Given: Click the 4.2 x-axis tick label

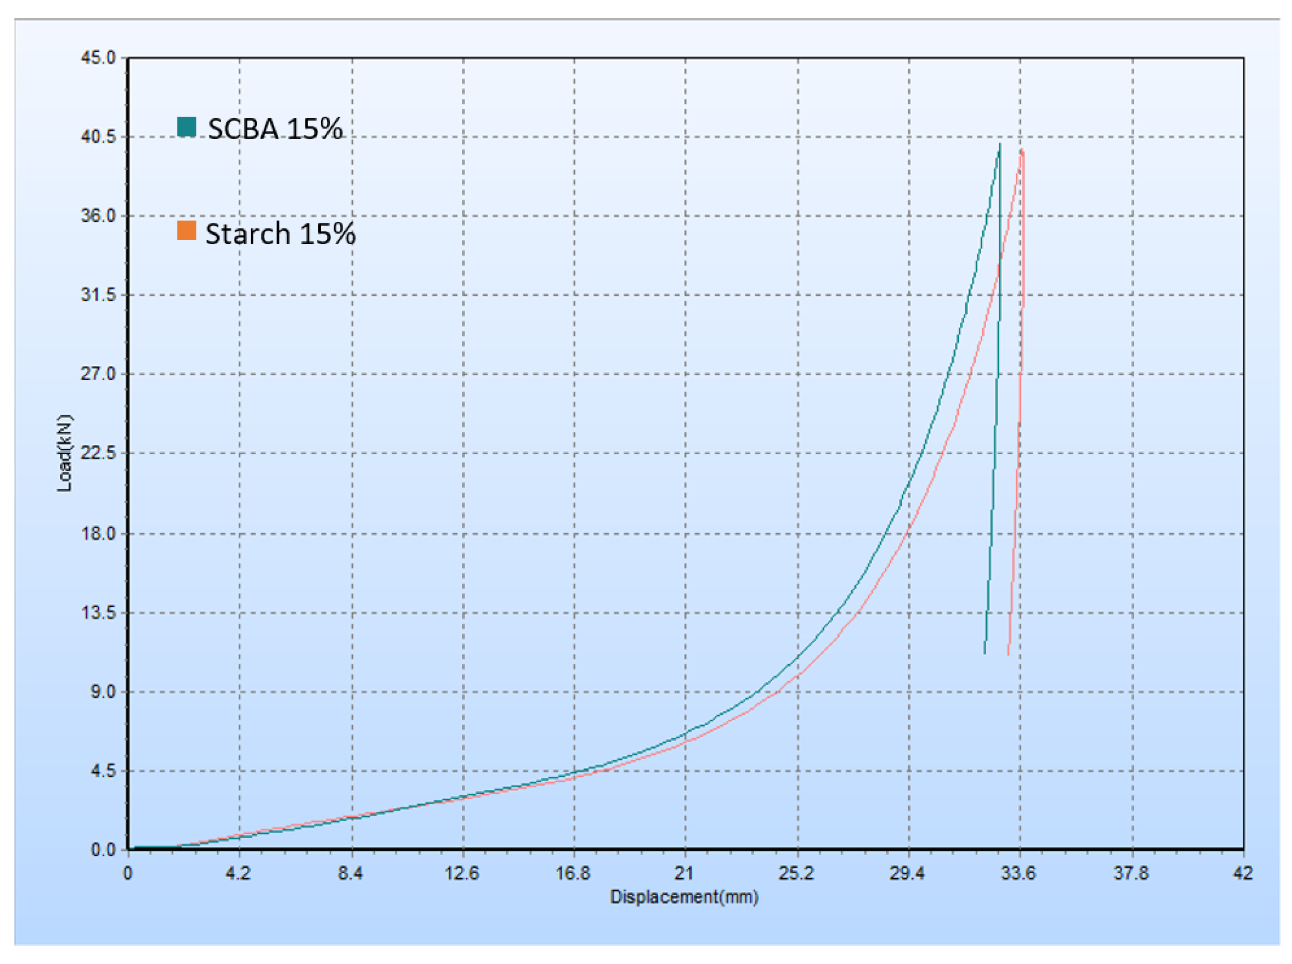Looking at the screenshot, I should [x=238, y=874].
